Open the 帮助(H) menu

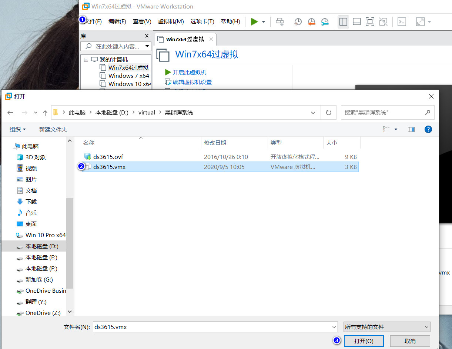[230, 21]
